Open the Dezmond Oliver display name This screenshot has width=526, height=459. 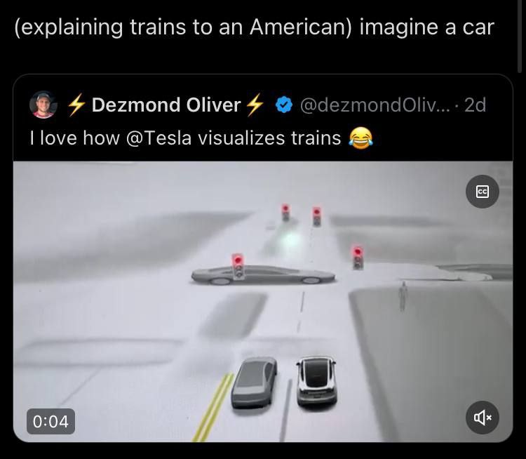(166, 105)
